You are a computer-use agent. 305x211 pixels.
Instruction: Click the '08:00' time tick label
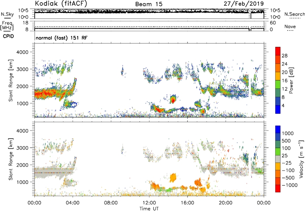[111, 203]
